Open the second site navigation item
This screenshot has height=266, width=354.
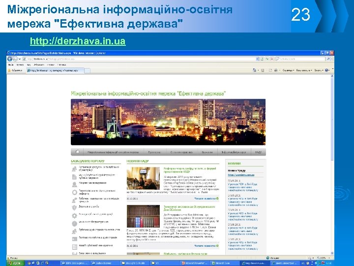click(154, 152)
